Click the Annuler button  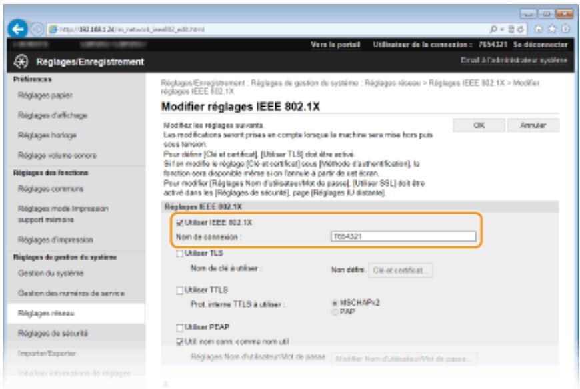point(533,125)
